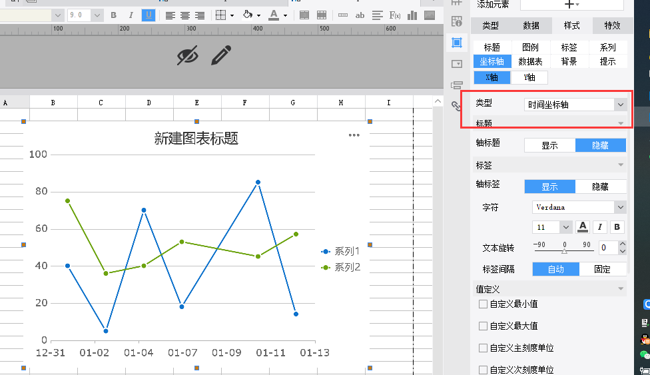
Task: Set axis label to 隐藏
Action: click(600, 187)
